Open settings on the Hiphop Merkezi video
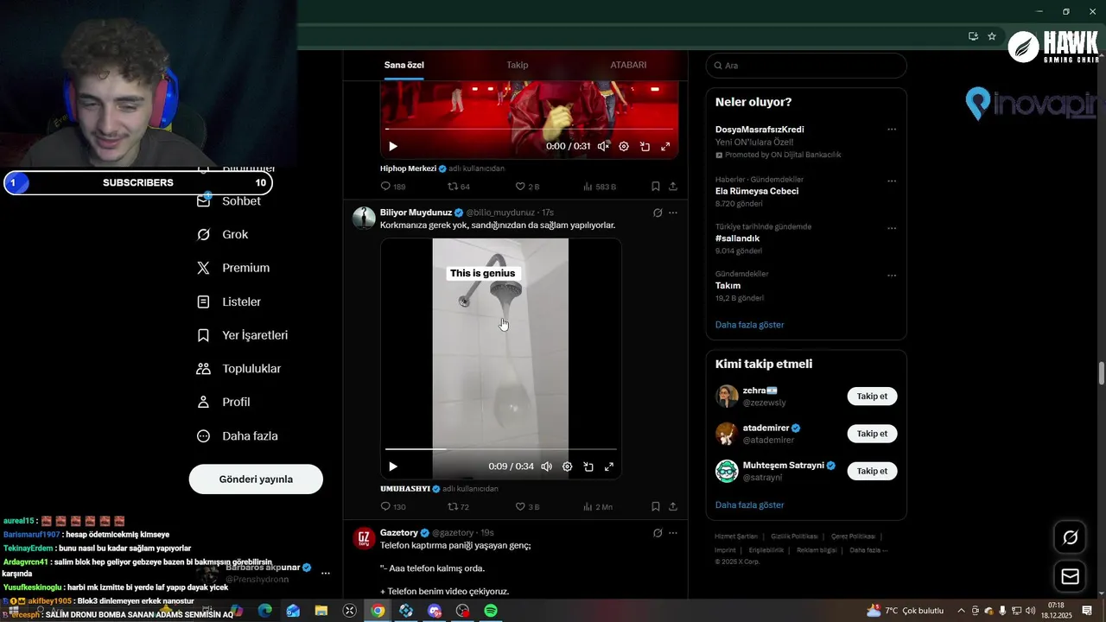The height and width of the screenshot is (622, 1106). tap(624, 147)
